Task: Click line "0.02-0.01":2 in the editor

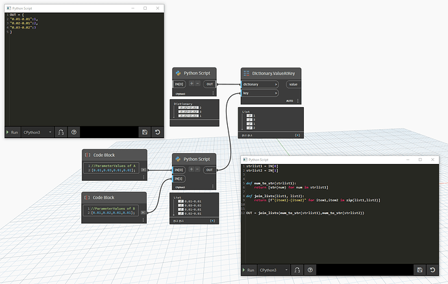Action: (24, 23)
